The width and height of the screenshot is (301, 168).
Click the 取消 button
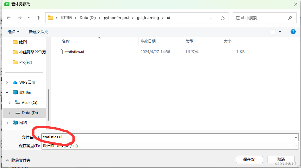281,159
